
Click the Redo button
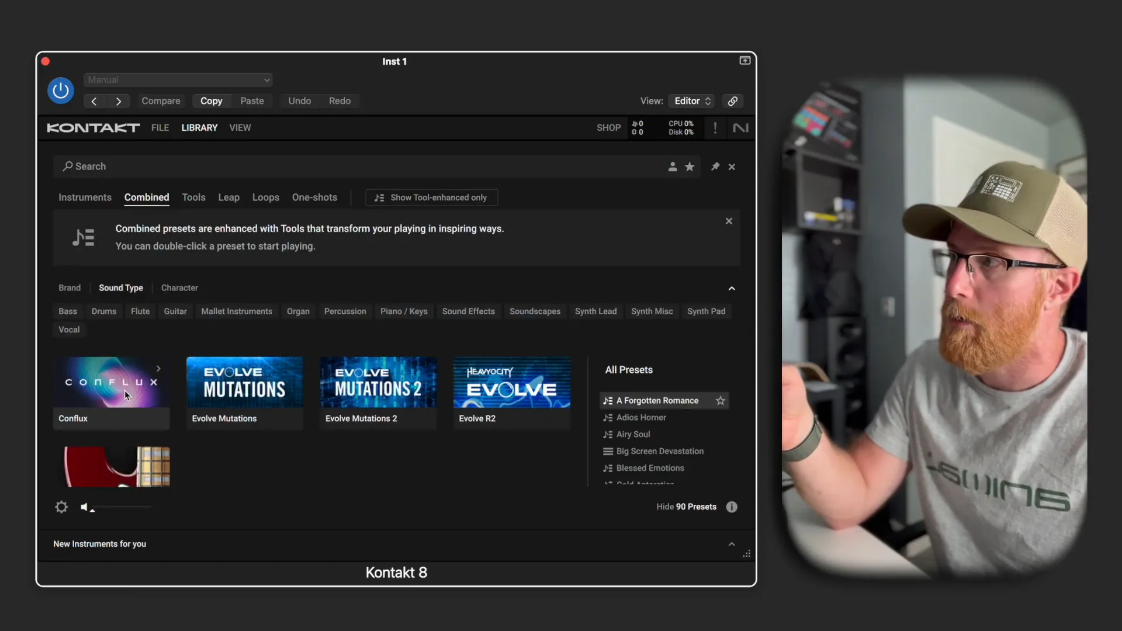pos(340,101)
